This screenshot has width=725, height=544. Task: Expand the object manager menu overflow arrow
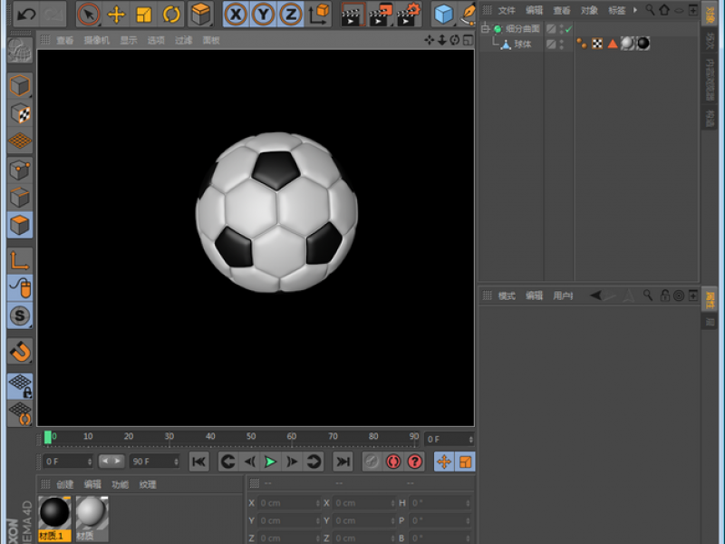pos(635,10)
